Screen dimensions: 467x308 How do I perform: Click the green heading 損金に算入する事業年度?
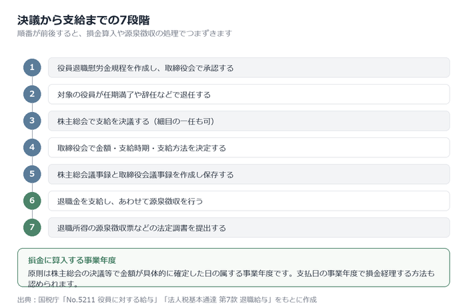click(x=72, y=260)
